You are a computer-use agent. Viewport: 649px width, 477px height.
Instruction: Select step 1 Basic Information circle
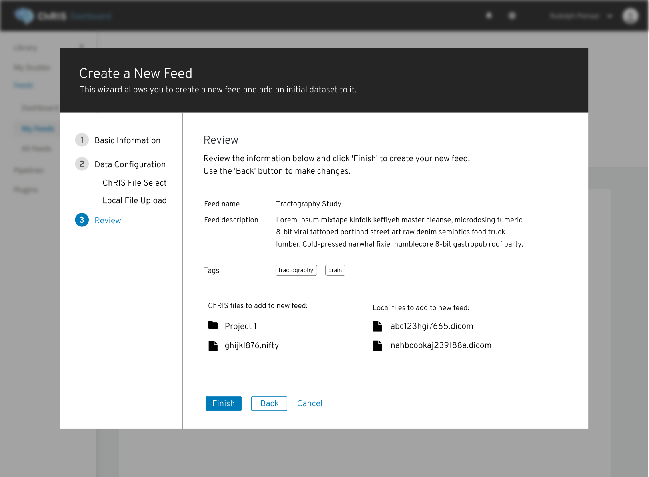(82, 140)
